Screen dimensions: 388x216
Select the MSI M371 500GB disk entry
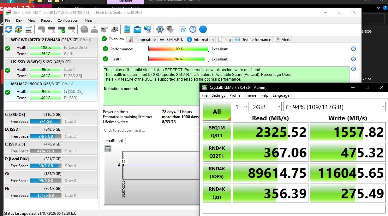click(x=51, y=91)
